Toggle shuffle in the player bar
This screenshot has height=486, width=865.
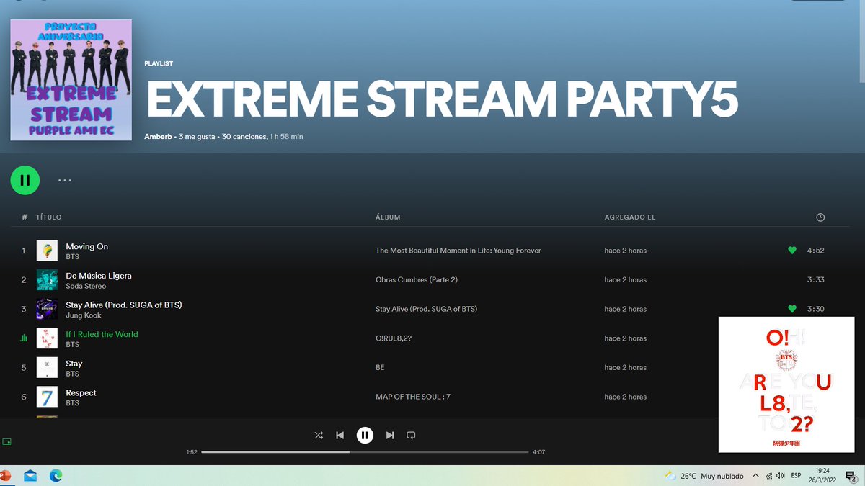pyautogui.click(x=319, y=435)
